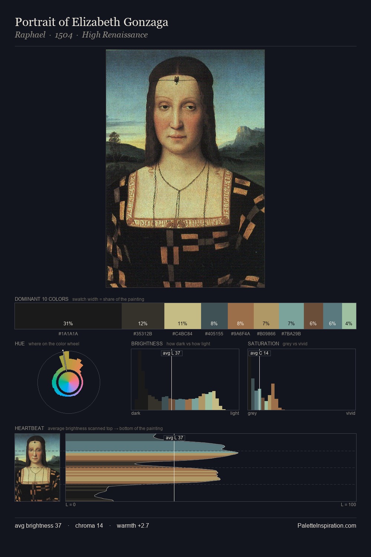Click hex code #B09866
371x557 pixels.
[266, 334]
